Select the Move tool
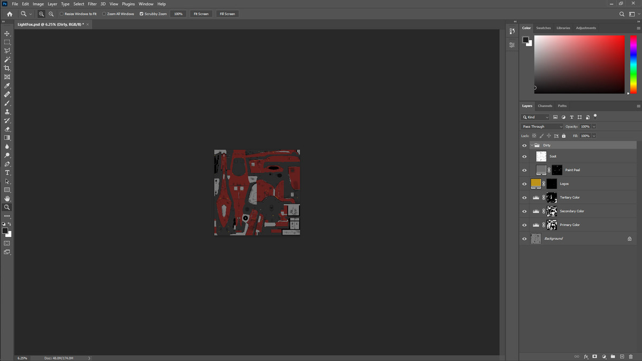Image resolution: width=642 pixels, height=361 pixels. (x=7, y=33)
